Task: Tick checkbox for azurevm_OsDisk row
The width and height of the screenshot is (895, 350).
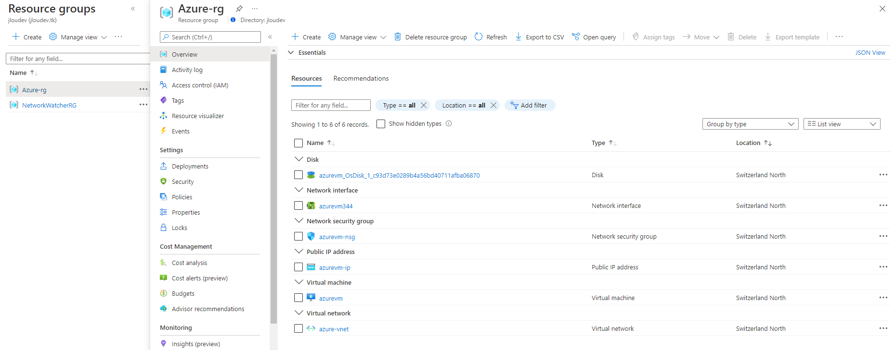Action: tap(298, 175)
